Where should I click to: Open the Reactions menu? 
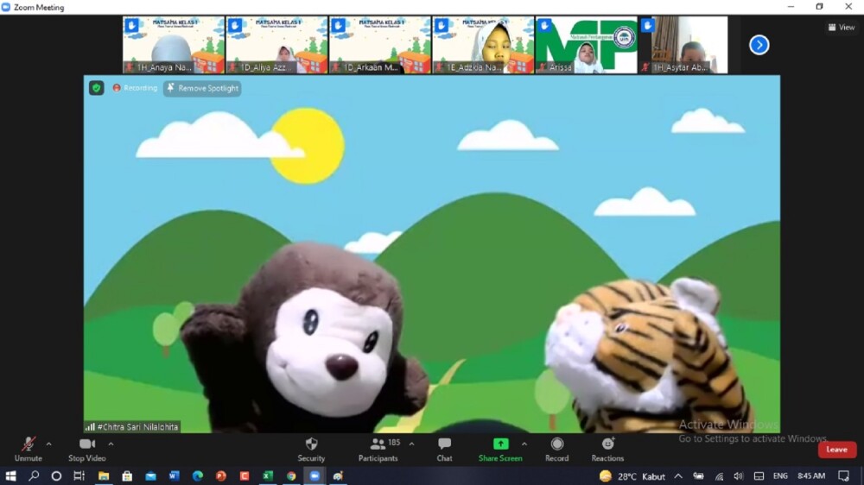pos(607,450)
